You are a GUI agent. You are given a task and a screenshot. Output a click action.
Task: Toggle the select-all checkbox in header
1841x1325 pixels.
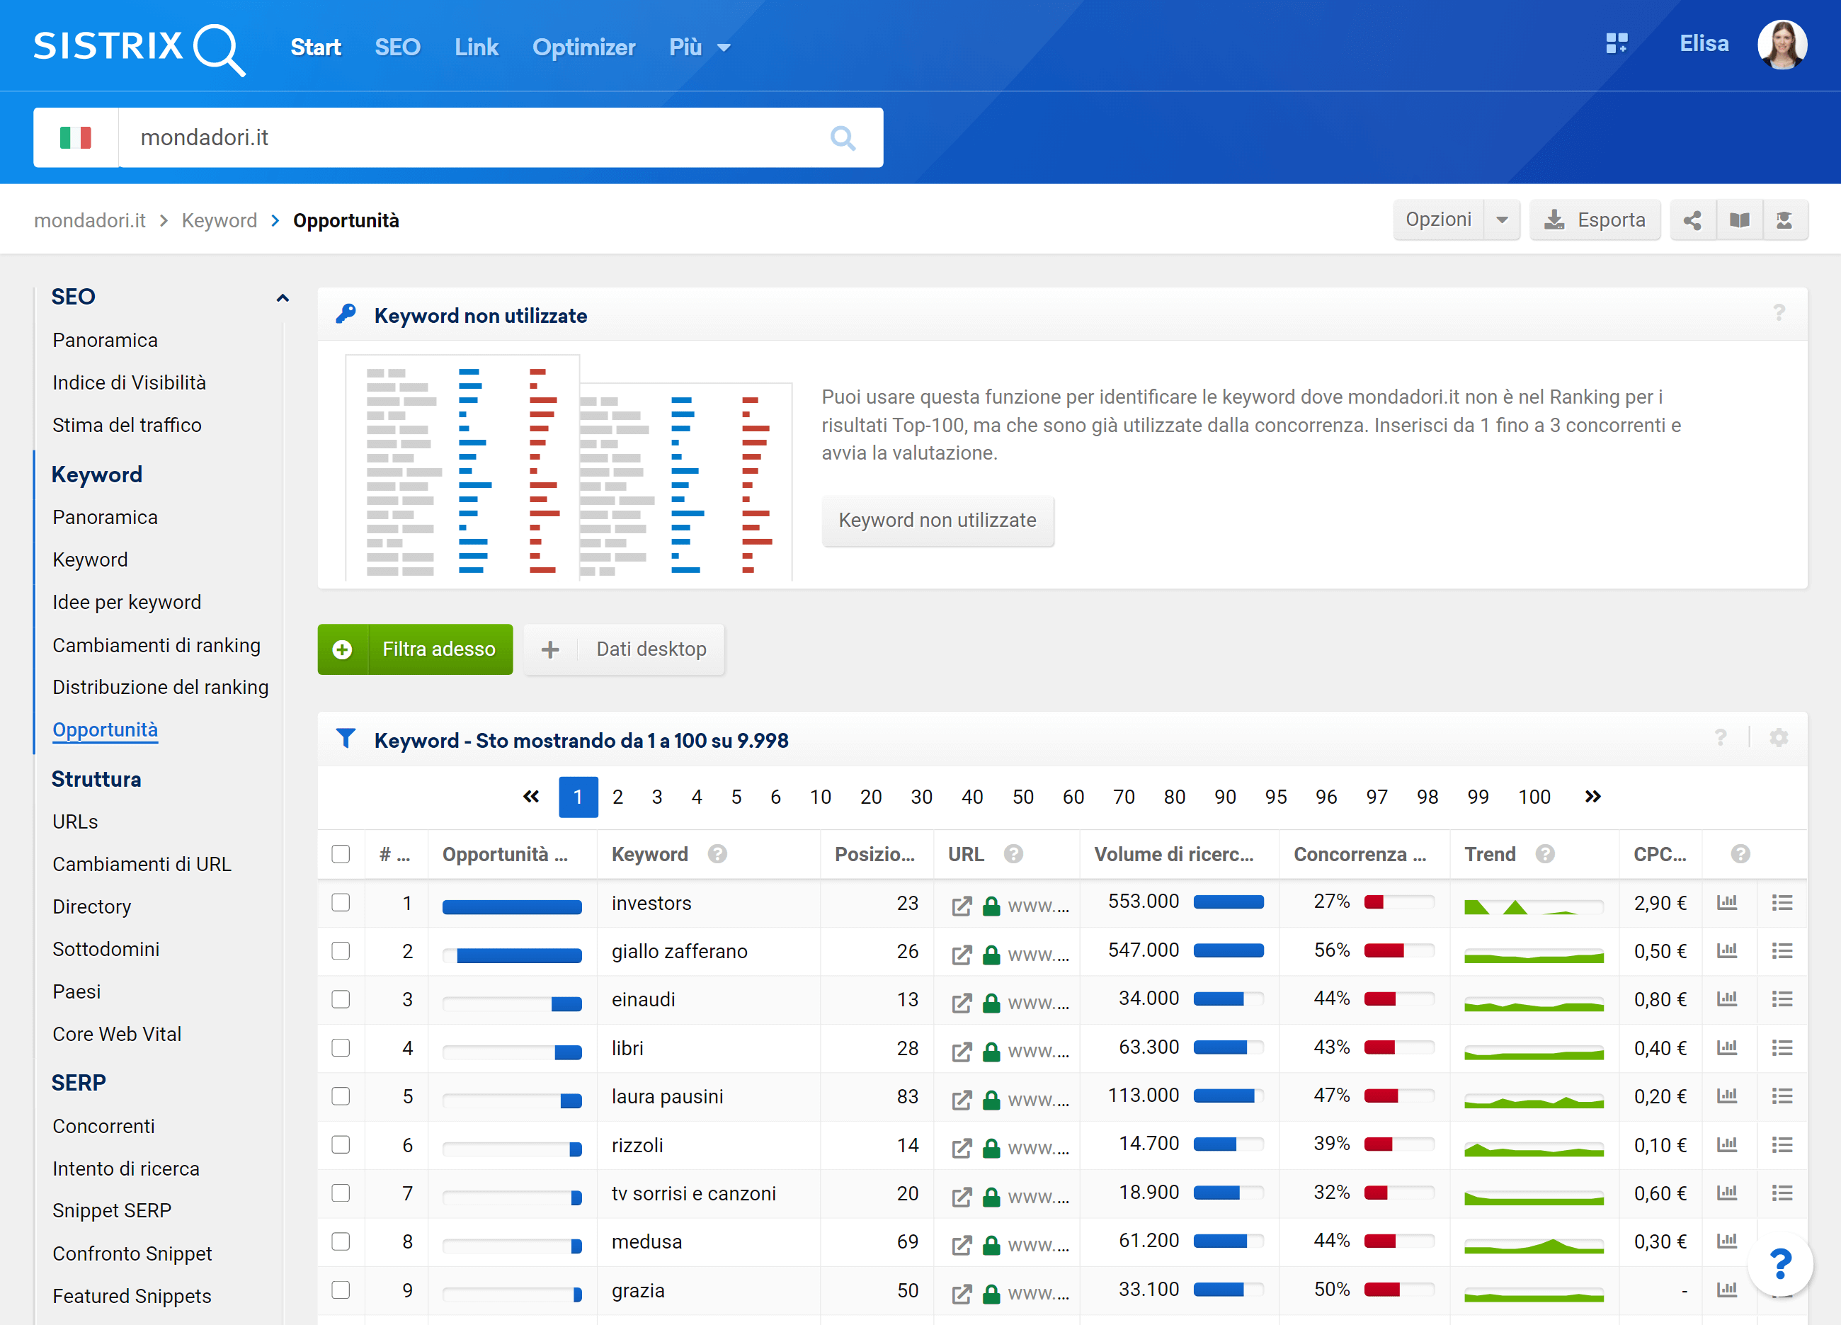tap(341, 854)
